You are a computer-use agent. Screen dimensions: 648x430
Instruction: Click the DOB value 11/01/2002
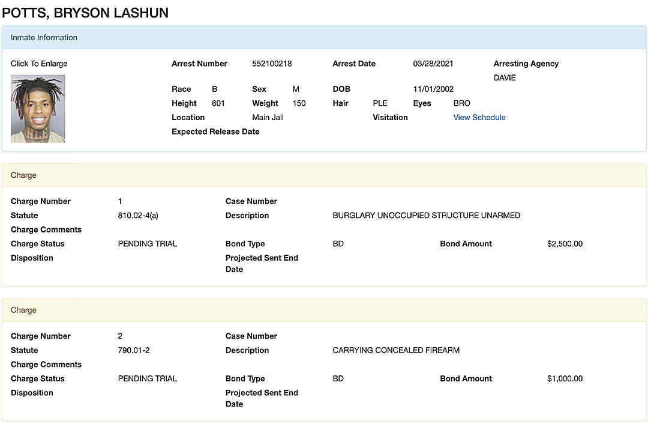433,89
